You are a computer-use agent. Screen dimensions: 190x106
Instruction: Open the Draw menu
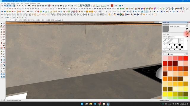click(x=18, y=3)
